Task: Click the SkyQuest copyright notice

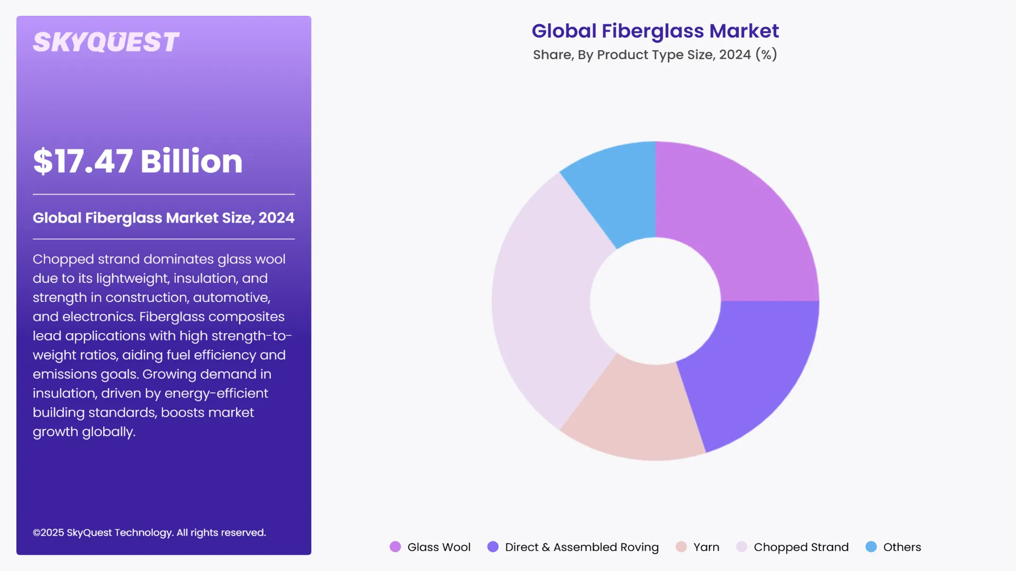Action: 150,532
